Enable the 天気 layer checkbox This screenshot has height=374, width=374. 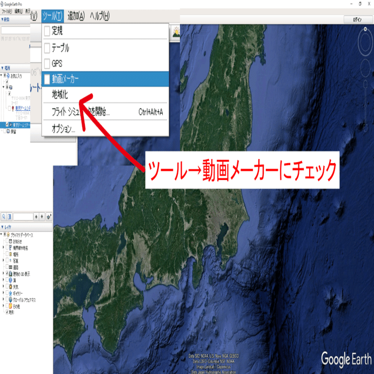[x=7, y=286]
